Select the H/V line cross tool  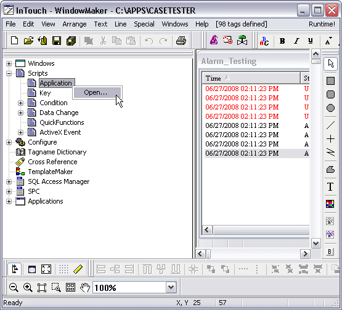point(331,139)
